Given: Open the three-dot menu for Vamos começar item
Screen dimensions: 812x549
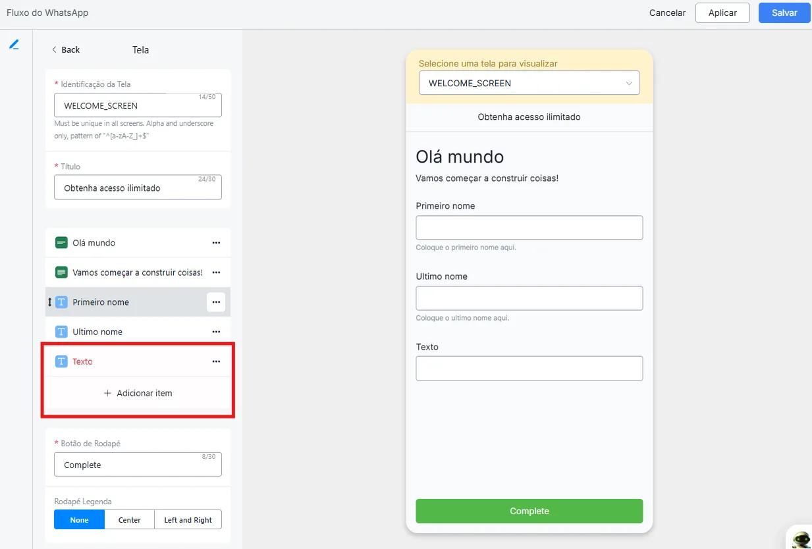Looking at the screenshot, I should 216,273.
